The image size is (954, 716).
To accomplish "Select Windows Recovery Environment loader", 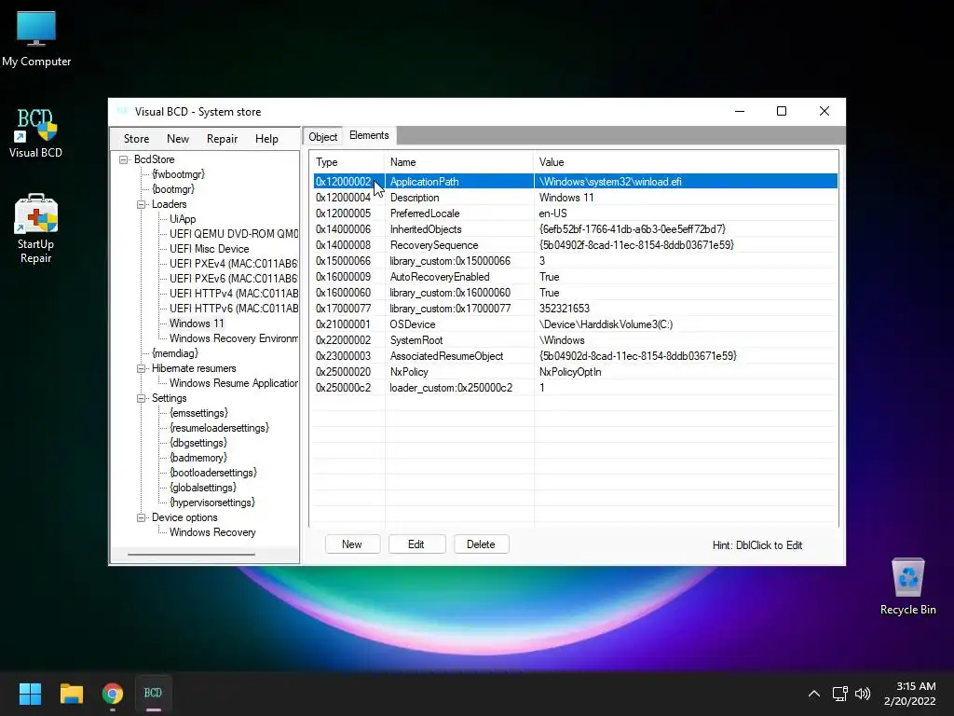I will click(234, 338).
